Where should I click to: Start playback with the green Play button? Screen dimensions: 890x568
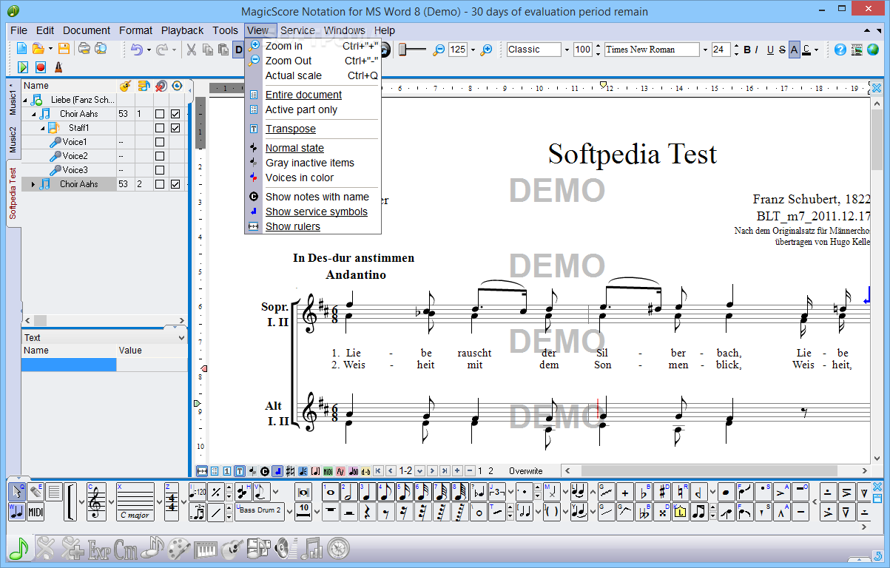[23, 67]
